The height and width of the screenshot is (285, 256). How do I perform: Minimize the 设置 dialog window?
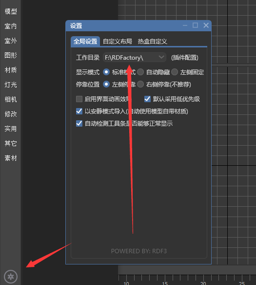coord(185,25)
